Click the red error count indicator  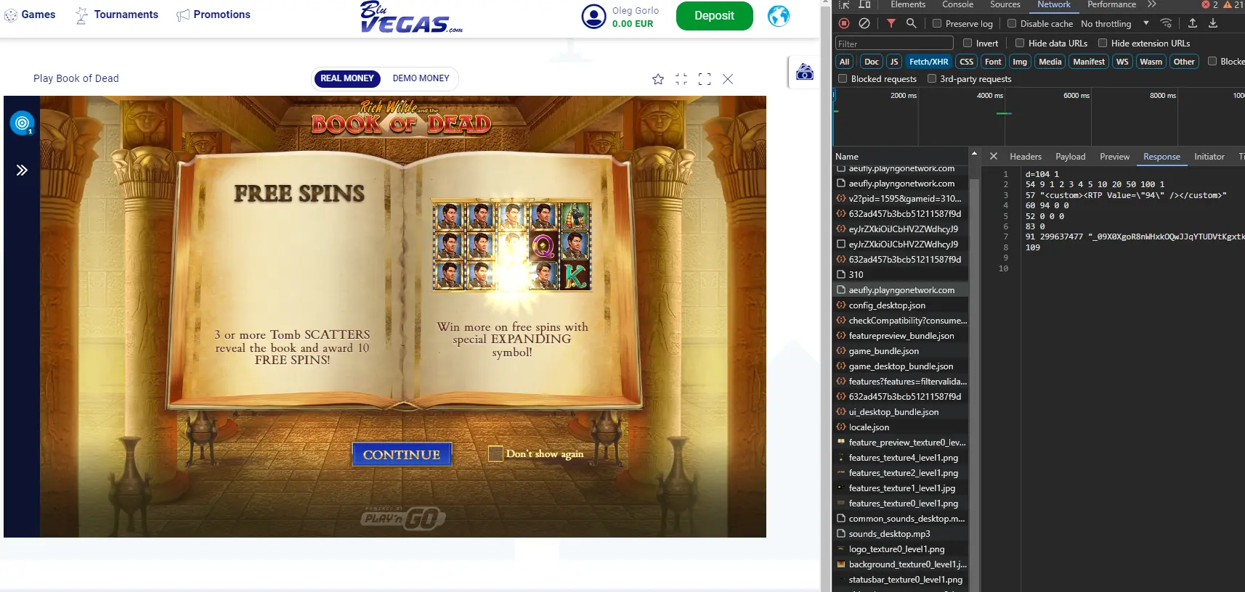pyautogui.click(x=1210, y=4)
